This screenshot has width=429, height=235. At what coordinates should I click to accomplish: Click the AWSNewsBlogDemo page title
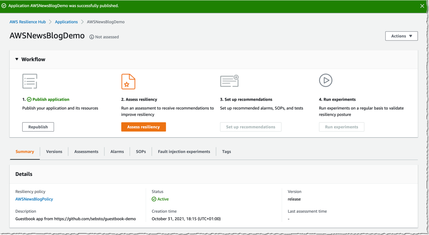pyautogui.click(x=47, y=36)
